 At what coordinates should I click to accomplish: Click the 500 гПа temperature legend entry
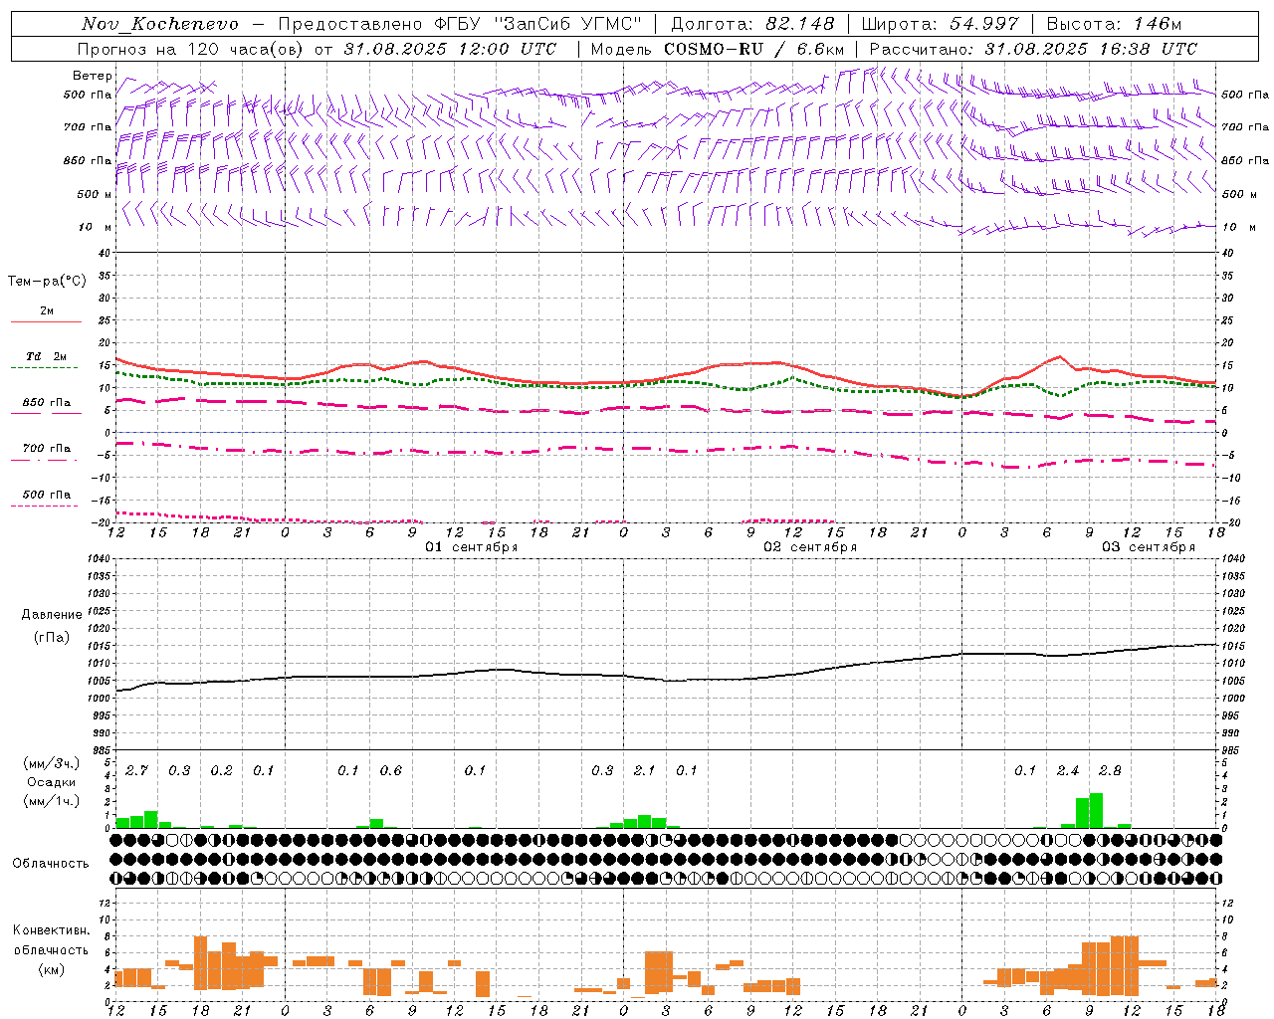[x=47, y=495]
